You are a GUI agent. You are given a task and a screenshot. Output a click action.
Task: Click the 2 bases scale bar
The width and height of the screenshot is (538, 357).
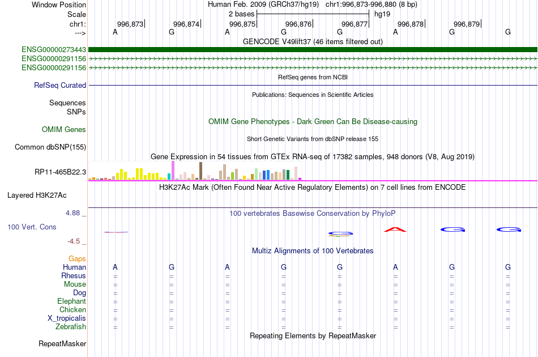click(x=313, y=14)
